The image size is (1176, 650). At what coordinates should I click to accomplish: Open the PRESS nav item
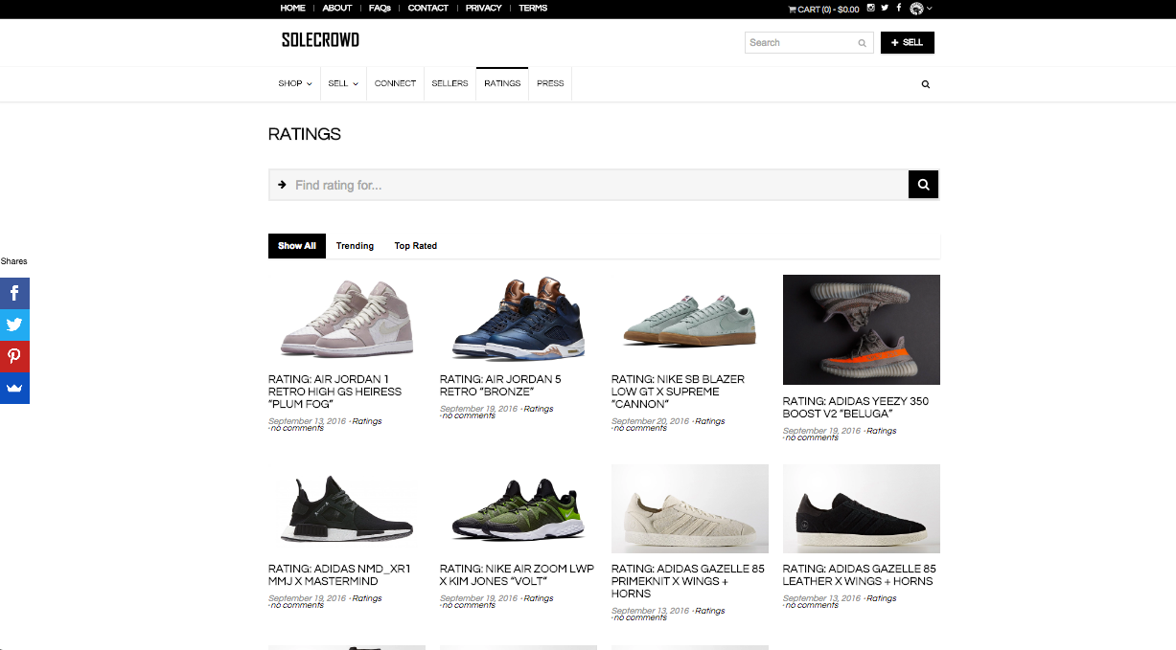coord(550,83)
